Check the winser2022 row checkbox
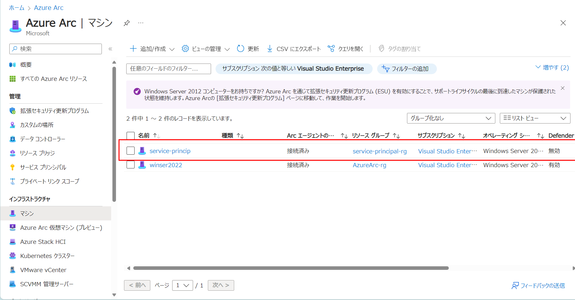This screenshot has width=575, height=300. tap(130, 165)
